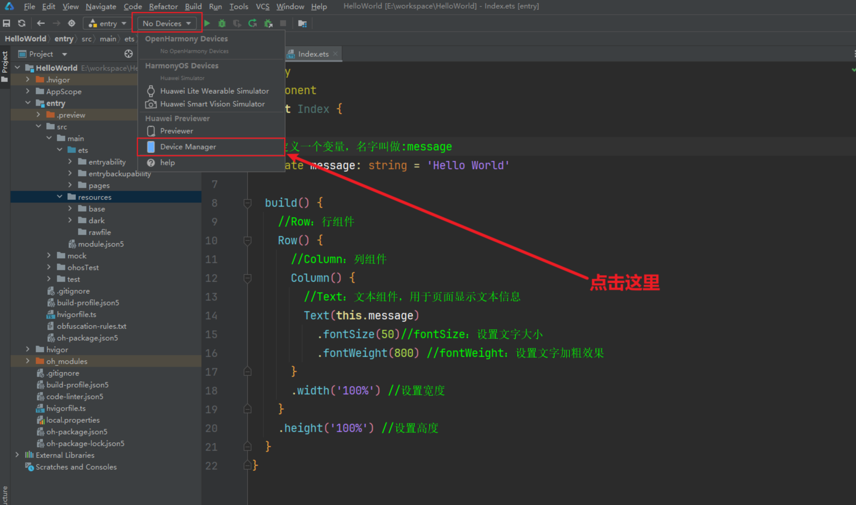Close the Index.ets tab
The width and height of the screenshot is (856, 505).
coord(335,54)
